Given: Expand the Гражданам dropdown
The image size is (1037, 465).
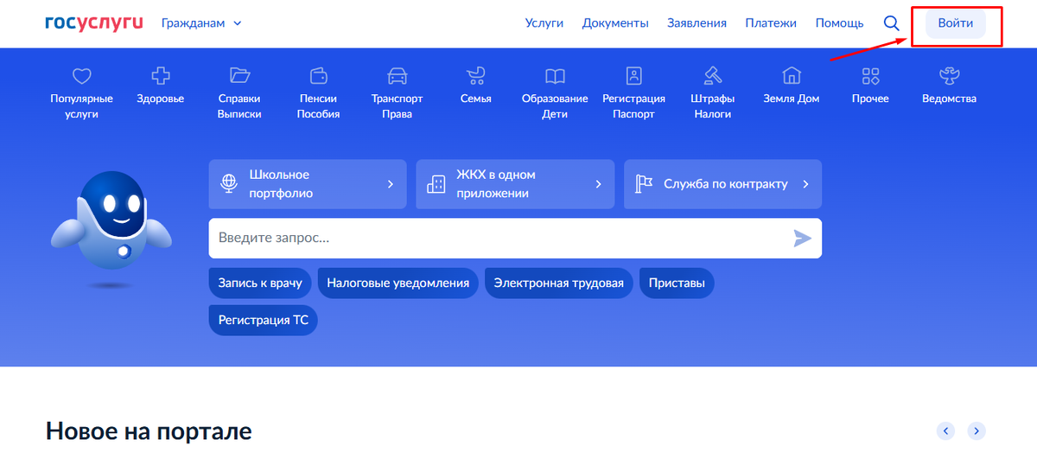Looking at the screenshot, I should tap(201, 23).
